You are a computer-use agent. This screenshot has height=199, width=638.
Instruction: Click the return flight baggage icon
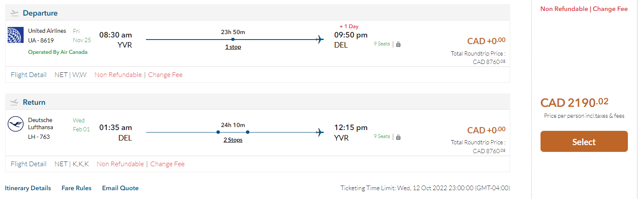(398, 137)
